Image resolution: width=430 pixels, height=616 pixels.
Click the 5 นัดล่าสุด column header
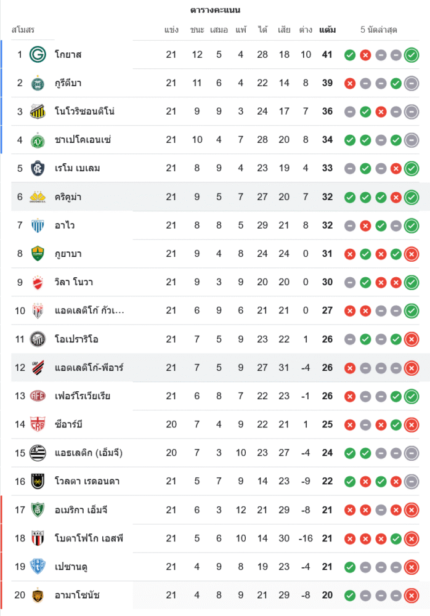[379, 30]
